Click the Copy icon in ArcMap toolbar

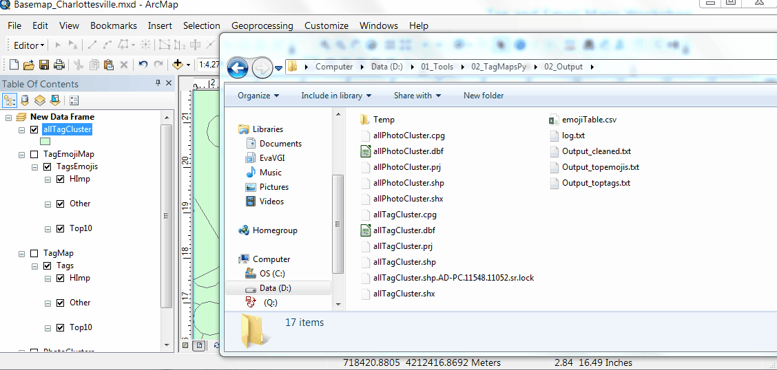tap(94, 65)
